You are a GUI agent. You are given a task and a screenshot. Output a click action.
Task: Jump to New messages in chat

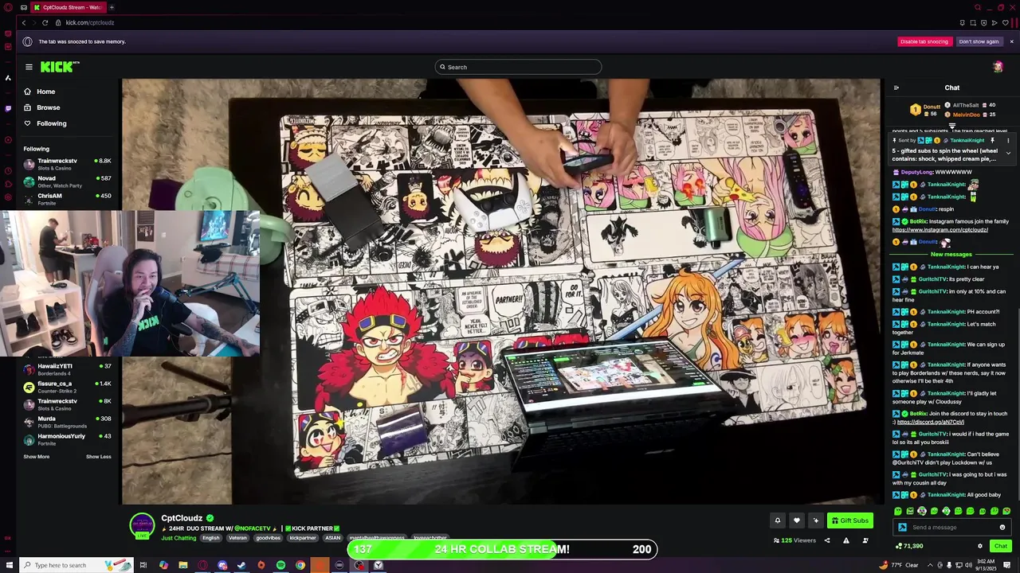pyautogui.click(x=951, y=254)
